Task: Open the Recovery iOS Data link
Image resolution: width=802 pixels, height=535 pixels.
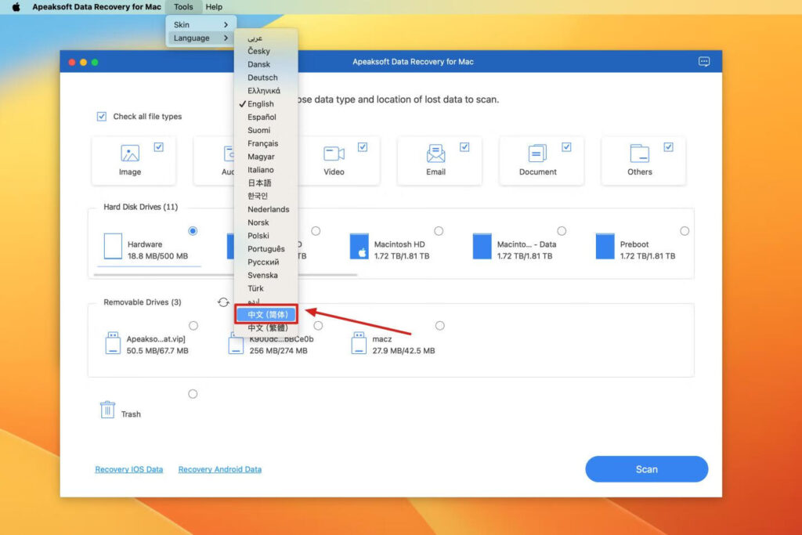Action: click(x=128, y=469)
